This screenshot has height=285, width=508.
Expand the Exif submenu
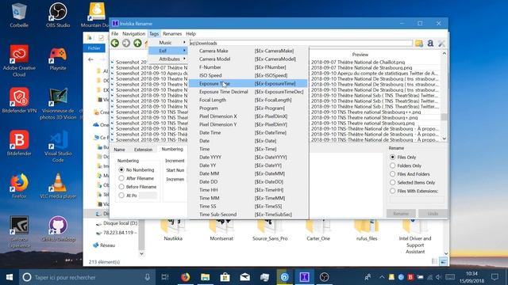coord(167,51)
